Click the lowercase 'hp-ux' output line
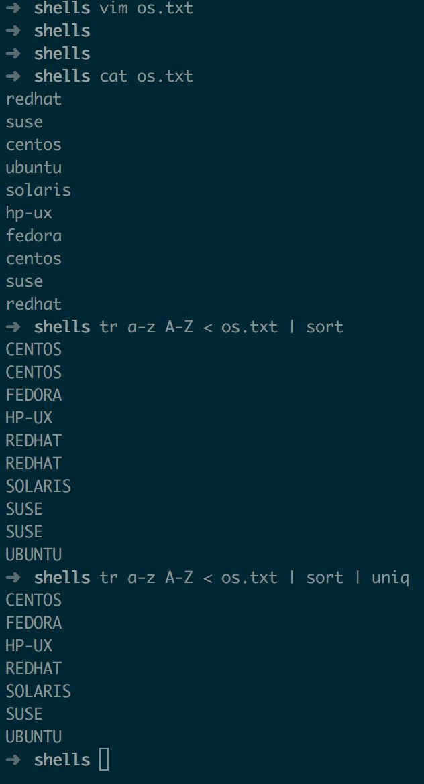 pos(29,214)
